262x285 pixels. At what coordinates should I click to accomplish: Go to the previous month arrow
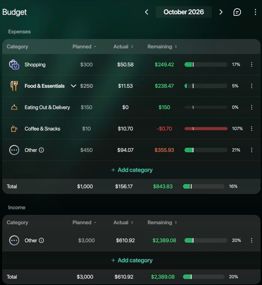[x=147, y=12]
